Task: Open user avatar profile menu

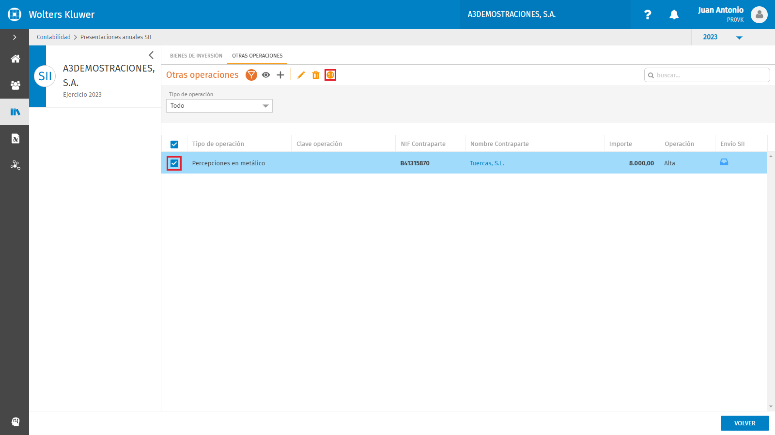Action: [x=759, y=14]
